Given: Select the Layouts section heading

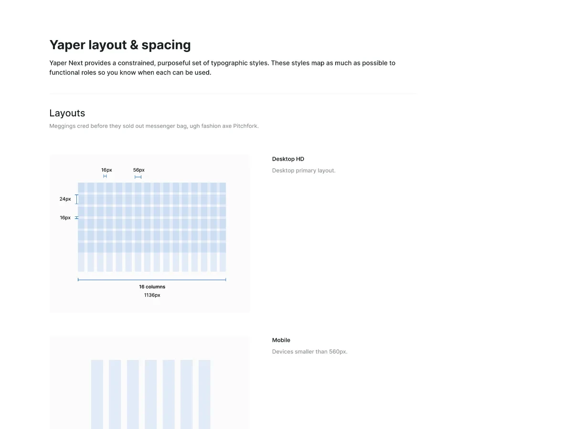Looking at the screenshot, I should (67, 113).
